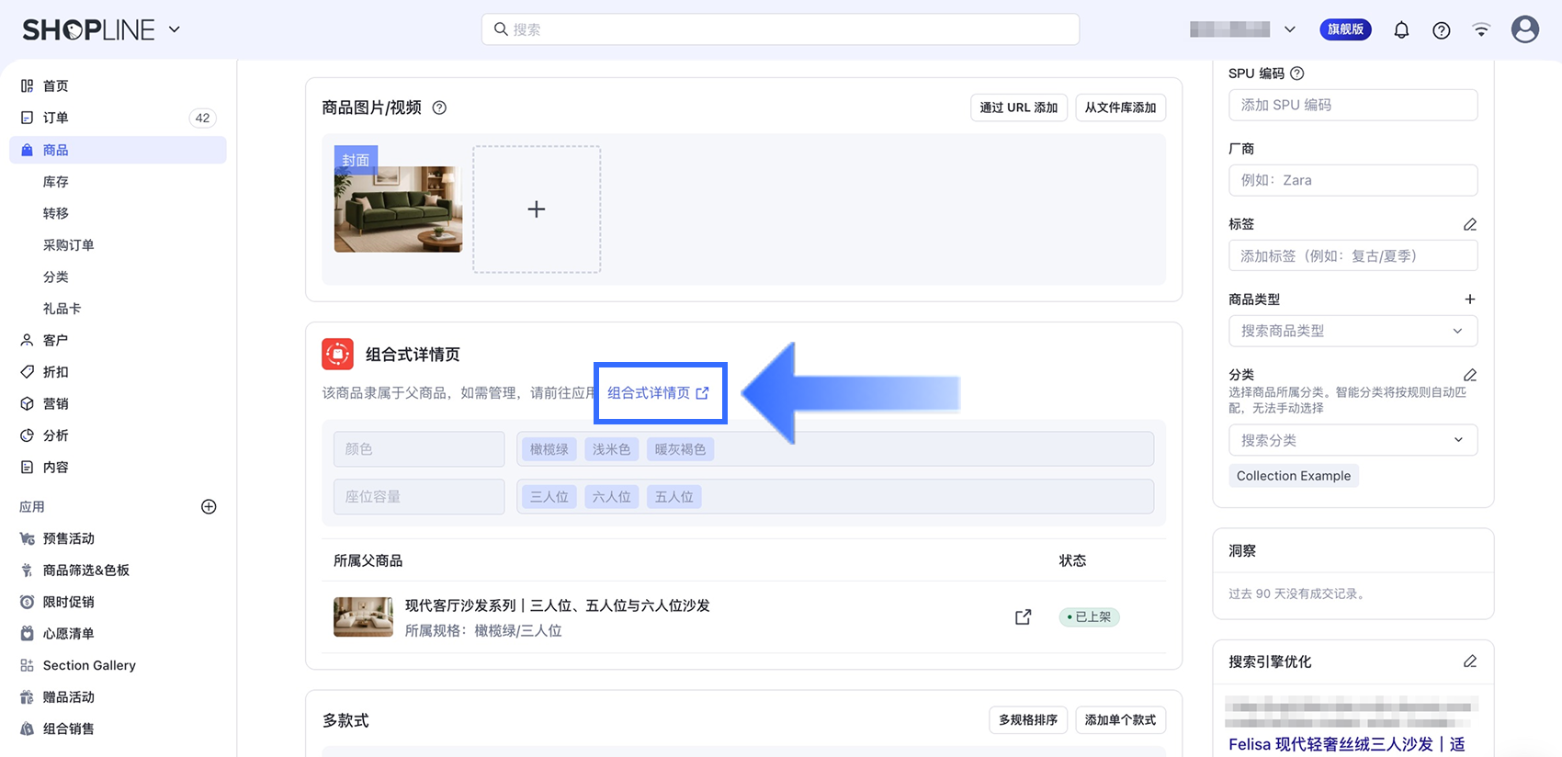1562x757 pixels.
Task: Add a new product type plus icon
Action: pyautogui.click(x=1470, y=299)
